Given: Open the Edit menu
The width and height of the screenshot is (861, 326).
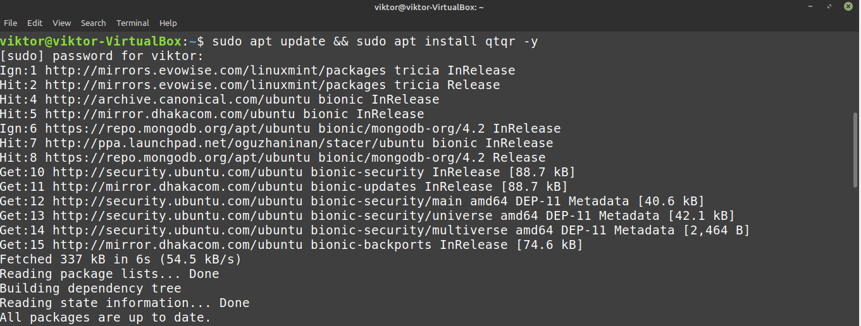Looking at the screenshot, I should [x=35, y=23].
